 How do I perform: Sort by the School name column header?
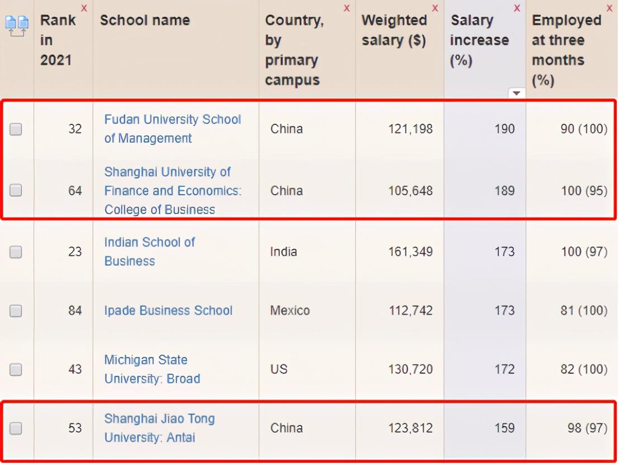(x=145, y=21)
